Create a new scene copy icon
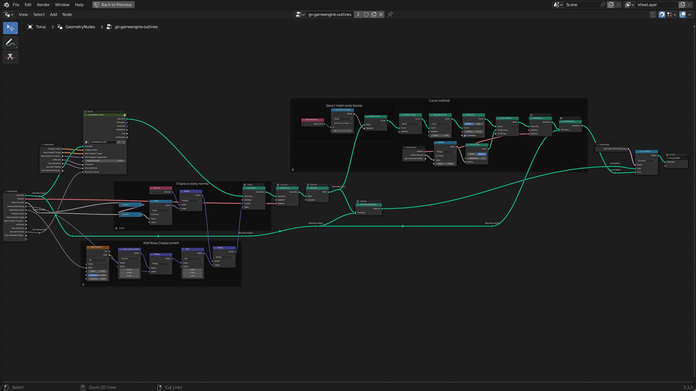The width and height of the screenshot is (696, 391). click(x=611, y=5)
